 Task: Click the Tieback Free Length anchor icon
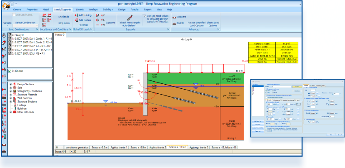[x=129, y=18]
